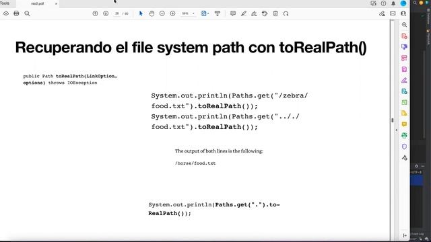Open the green print production tool
Viewport: 431px width, 242px height.
click(404, 135)
